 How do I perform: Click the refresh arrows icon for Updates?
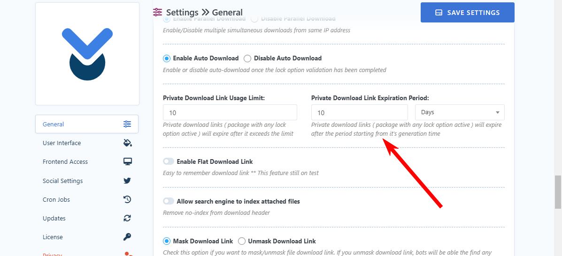pyautogui.click(x=127, y=218)
